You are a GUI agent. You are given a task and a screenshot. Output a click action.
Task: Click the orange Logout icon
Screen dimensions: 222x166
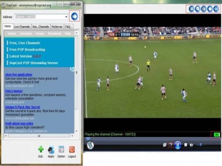coord(72,149)
